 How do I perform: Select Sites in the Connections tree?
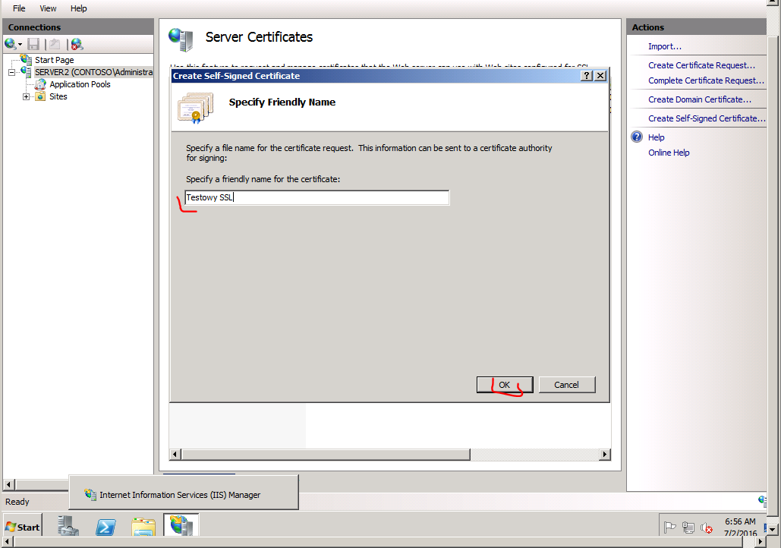(58, 96)
